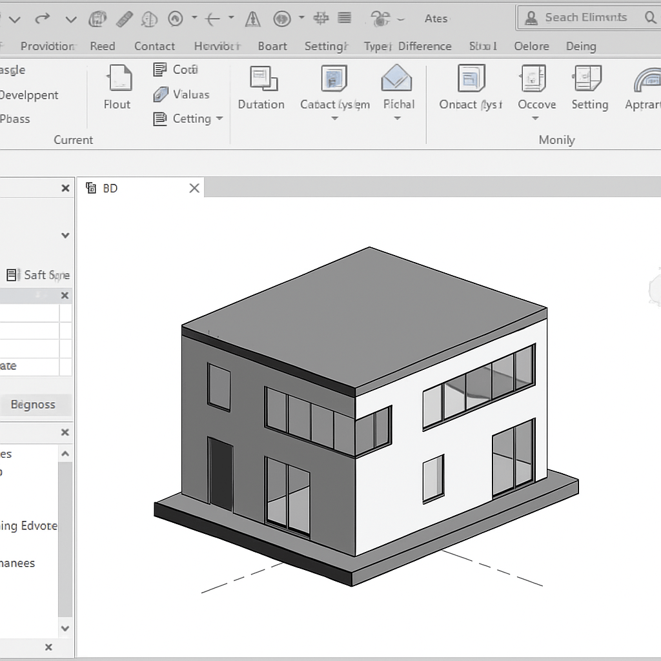
Task: Open the Dutation tool
Action: (261, 87)
